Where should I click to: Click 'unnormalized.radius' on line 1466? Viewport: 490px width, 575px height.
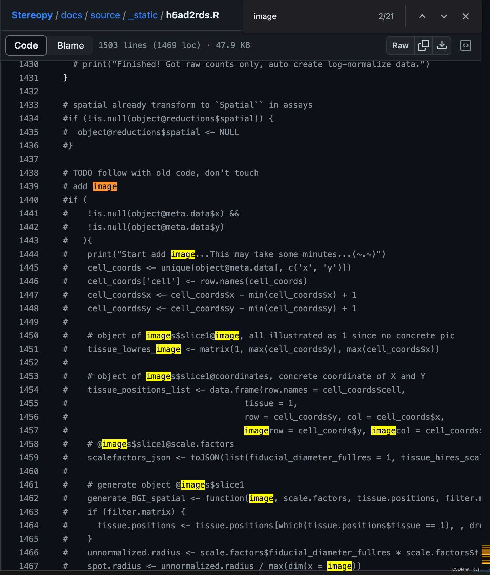click(134, 553)
